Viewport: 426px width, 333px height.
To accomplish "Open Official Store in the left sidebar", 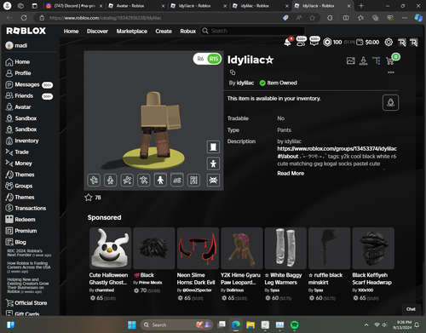I will [26, 303].
